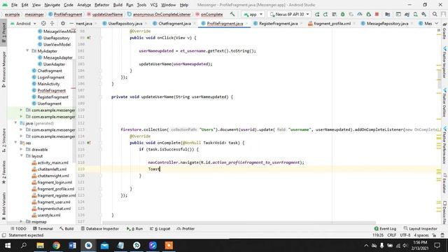Open the Analyze menu

[84, 5]
